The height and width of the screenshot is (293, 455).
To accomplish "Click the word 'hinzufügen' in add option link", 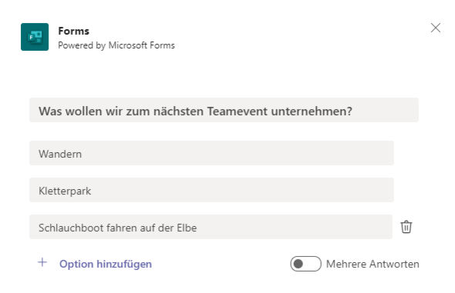I will (x=124, y=264).
